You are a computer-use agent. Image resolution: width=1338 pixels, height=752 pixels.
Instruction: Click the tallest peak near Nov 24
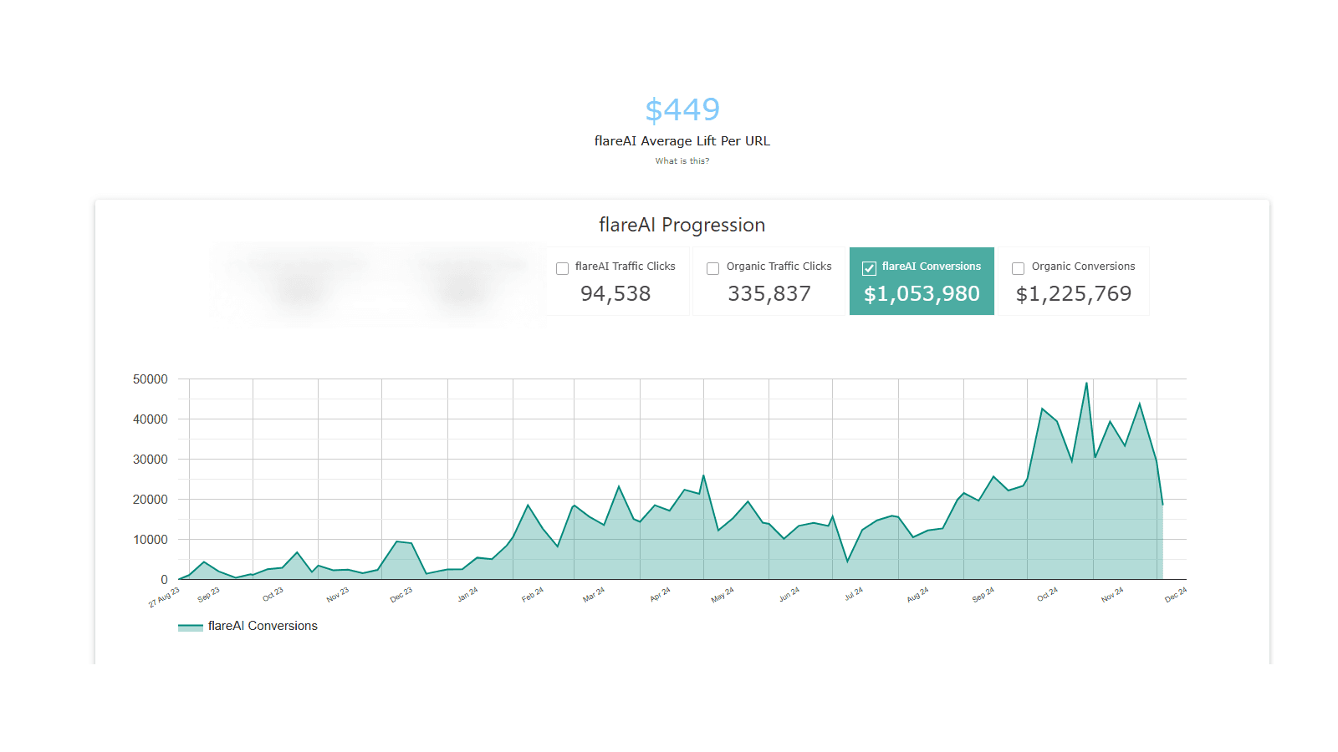coord(1085,384)
